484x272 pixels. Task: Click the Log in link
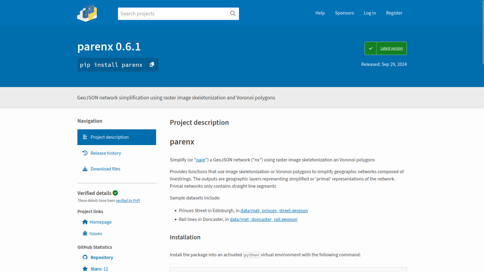point(370,13)
